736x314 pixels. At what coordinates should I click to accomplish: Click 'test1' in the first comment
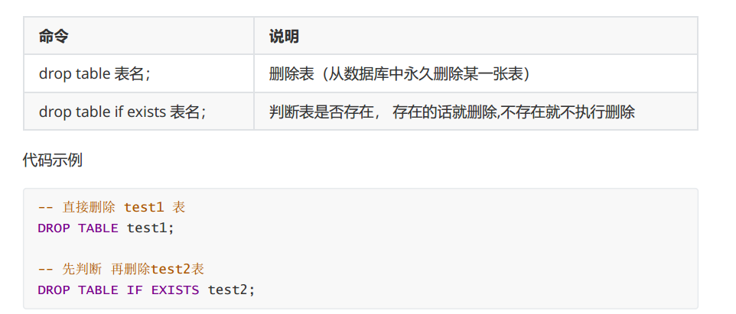coord(144,207)
